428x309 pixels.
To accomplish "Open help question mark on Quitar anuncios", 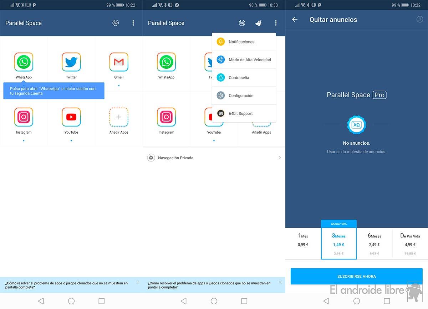I will click(x=420, y=19).
